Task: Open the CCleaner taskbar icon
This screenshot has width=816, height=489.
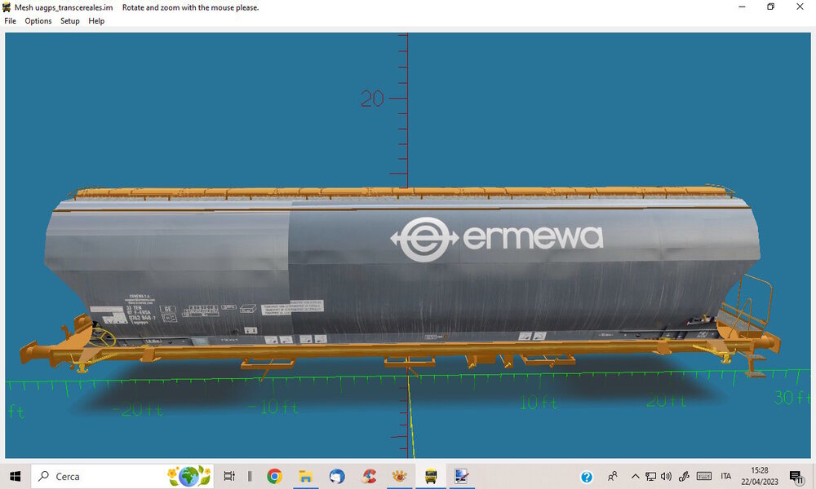Action: click(x=369, y=476)
